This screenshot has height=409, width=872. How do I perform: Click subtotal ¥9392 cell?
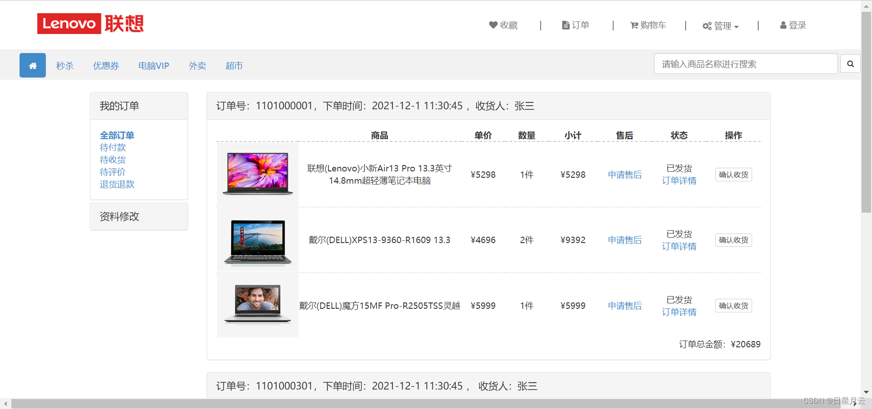[573, 240]
